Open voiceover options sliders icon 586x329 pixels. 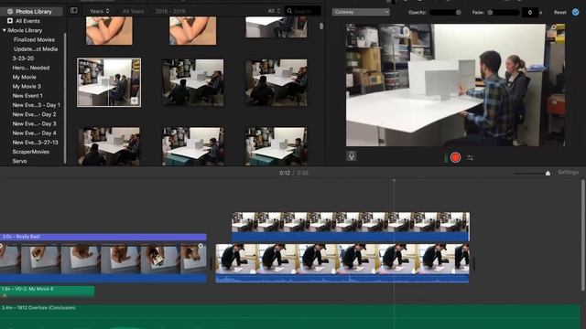point(470,158)
